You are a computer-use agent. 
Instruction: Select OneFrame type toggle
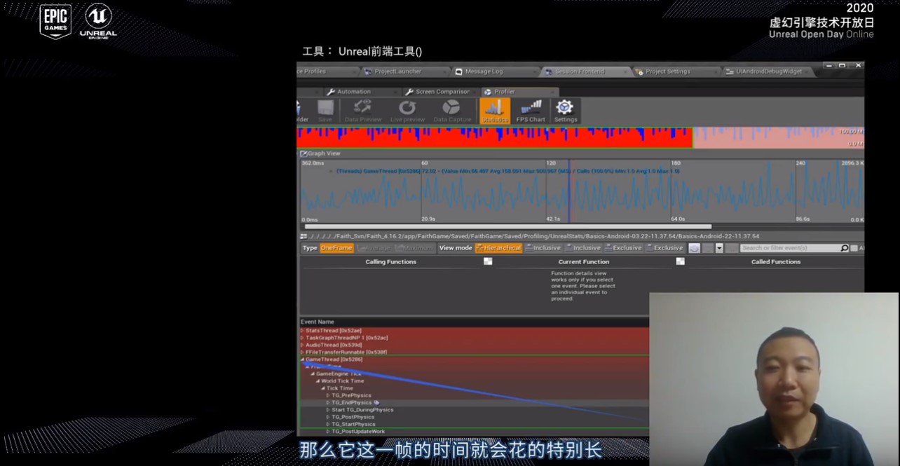(337, 248)
